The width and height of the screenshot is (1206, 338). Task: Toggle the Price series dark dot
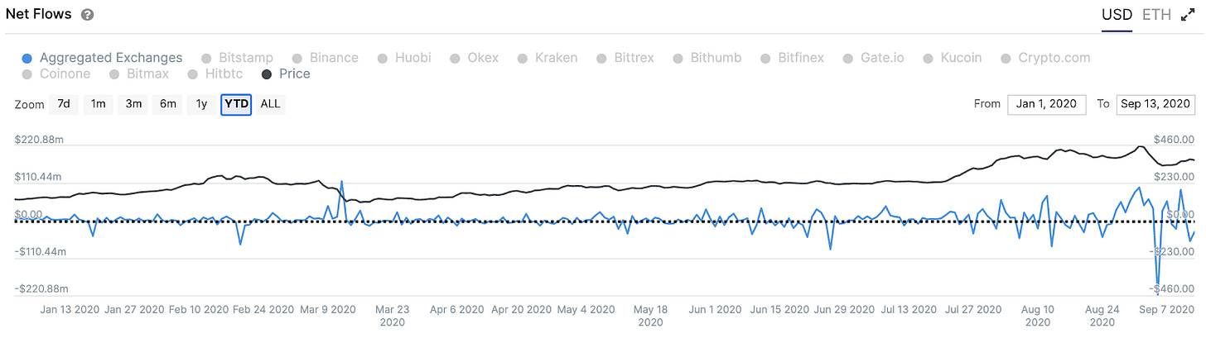click(x=267, y=74)
